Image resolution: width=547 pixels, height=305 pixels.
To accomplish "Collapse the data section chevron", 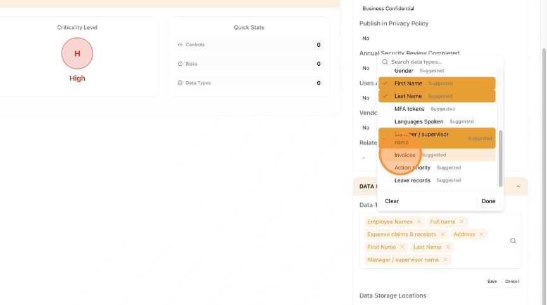I will tap(518, 187).
